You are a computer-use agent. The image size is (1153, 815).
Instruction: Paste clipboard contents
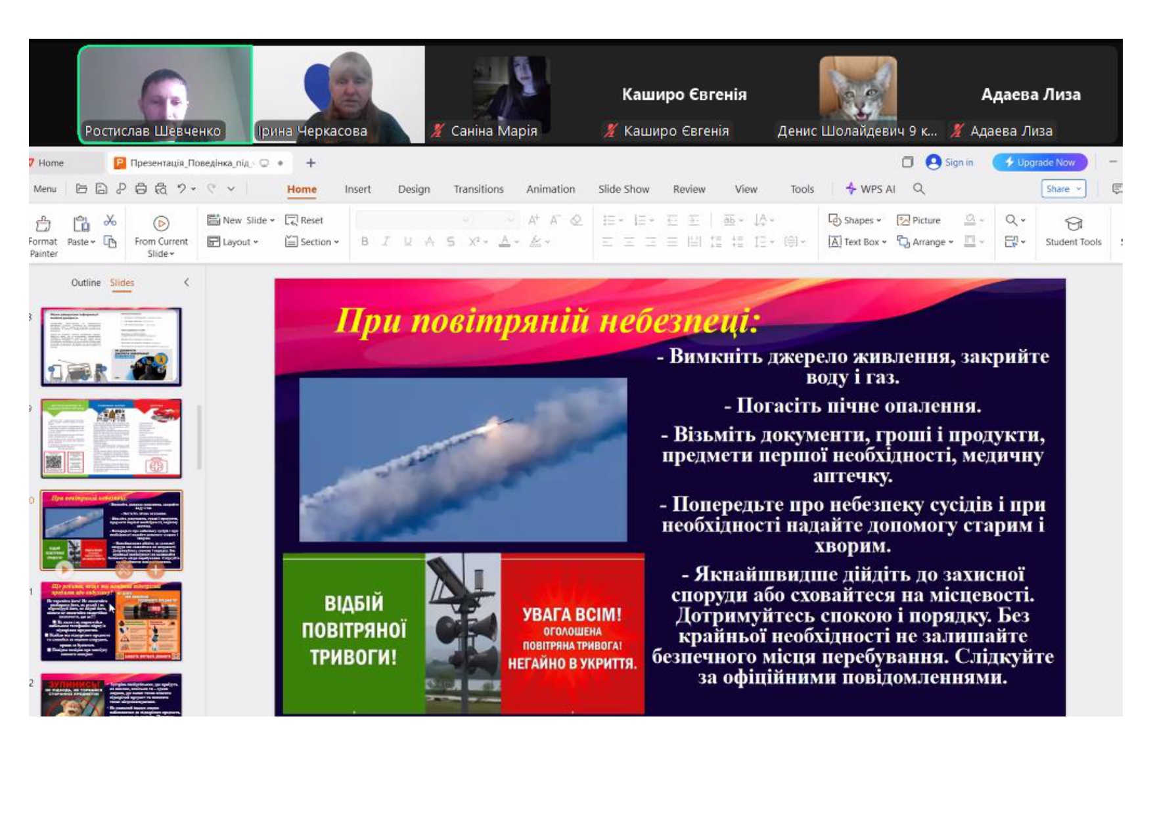[81, 231]
